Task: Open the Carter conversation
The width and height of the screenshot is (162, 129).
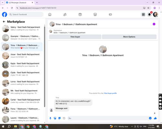Action: point(22,101)
